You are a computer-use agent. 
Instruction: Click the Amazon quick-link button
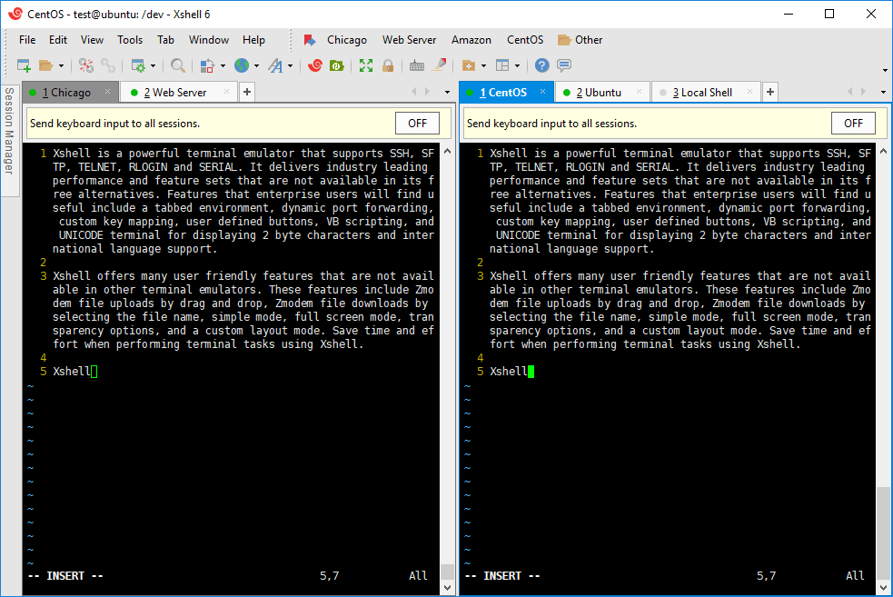click(471, 40)
